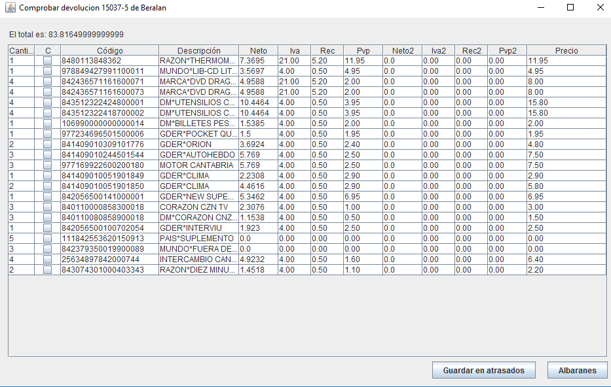Click the GDER*AUTOHEBDO description cell

pos(198,155)
